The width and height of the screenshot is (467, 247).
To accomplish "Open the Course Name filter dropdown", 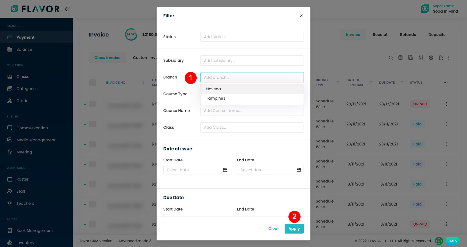I will point(252,111).
